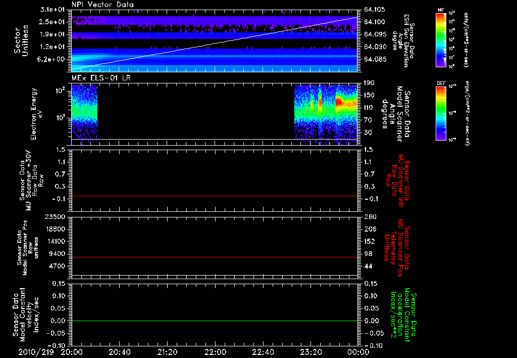Click the '22:00' time axis label

pyautogui.click(x=215, y=352)
